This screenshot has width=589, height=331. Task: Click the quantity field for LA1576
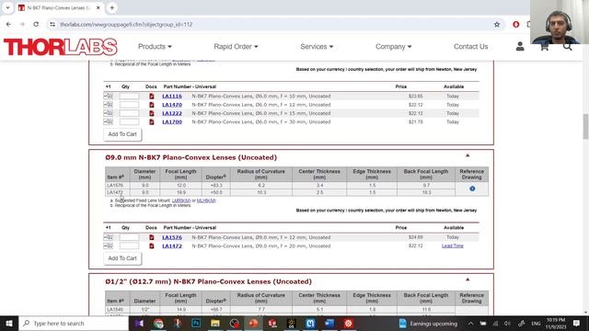[129, 237]
